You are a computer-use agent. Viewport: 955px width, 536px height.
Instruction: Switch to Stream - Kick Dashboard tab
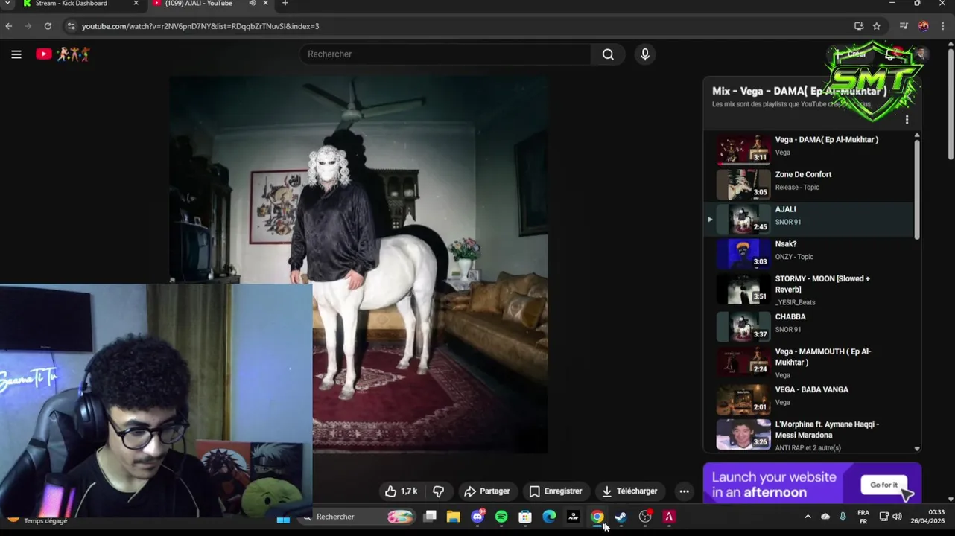[71, 4]
